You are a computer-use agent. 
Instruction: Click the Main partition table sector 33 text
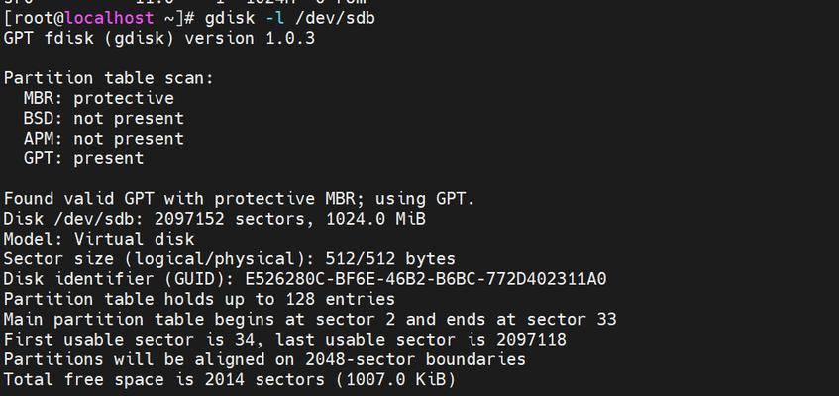pos(310,320)
